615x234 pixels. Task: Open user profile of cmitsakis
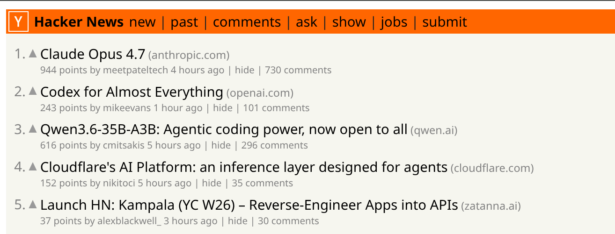pyautogui.click(x=124, y=145)
